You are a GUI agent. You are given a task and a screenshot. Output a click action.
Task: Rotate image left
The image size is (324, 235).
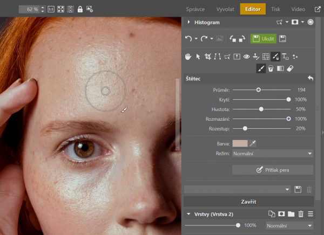233,39
